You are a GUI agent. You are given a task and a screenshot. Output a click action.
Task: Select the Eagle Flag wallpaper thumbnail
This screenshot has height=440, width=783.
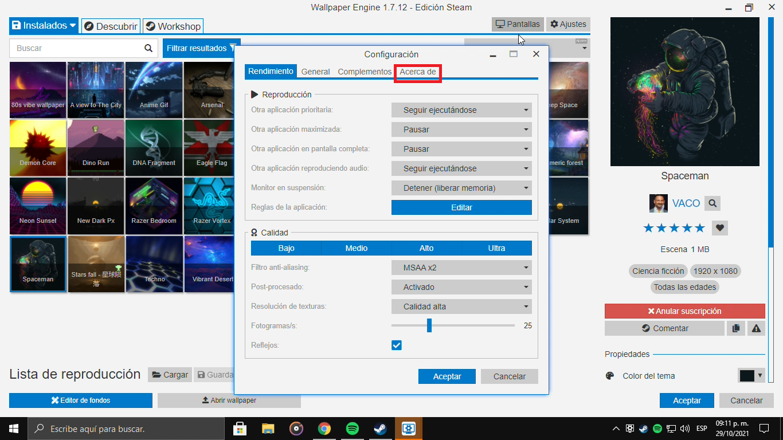point(209,148)
